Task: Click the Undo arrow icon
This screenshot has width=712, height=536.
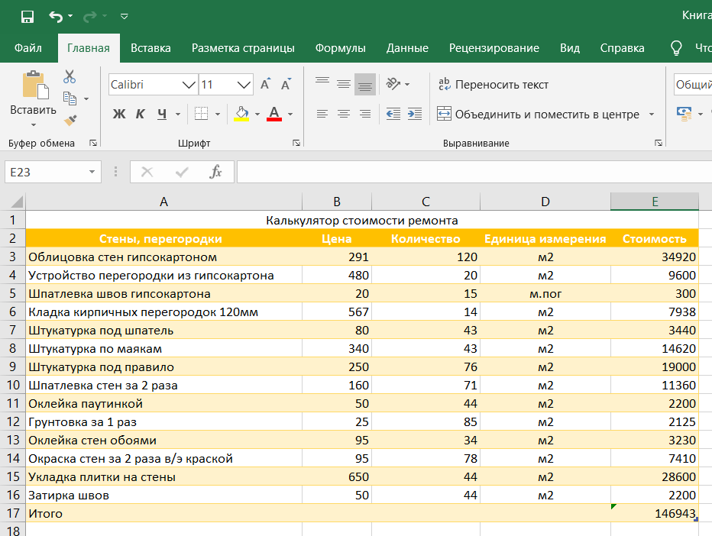Action: pos(56,16)
